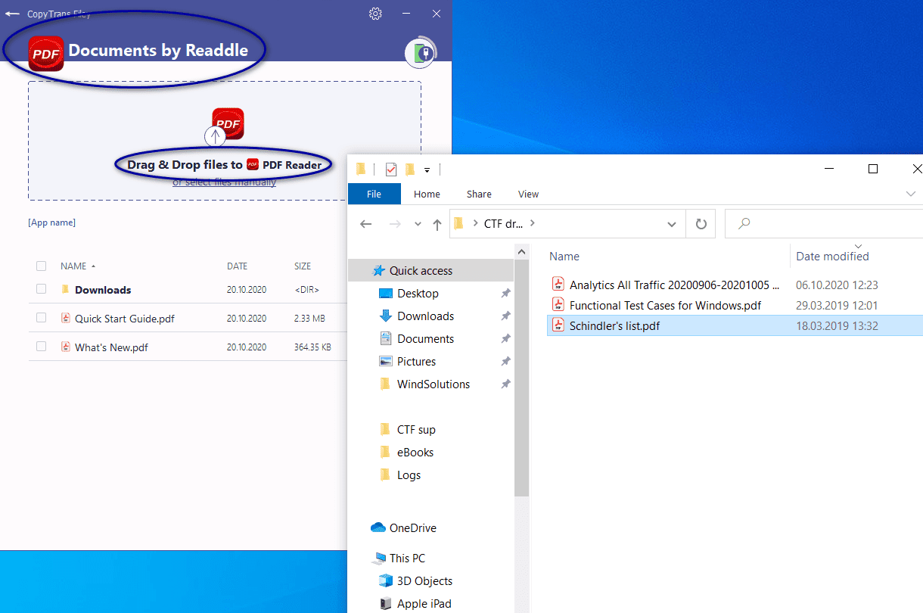Select Quick Start Guide.pdf in CopyTrans list
923x613 pixels.
(x=125, y=319)
